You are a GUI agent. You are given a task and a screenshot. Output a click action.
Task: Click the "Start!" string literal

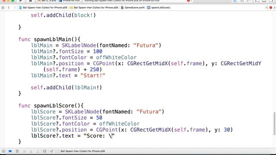click(x=93, y=76)
